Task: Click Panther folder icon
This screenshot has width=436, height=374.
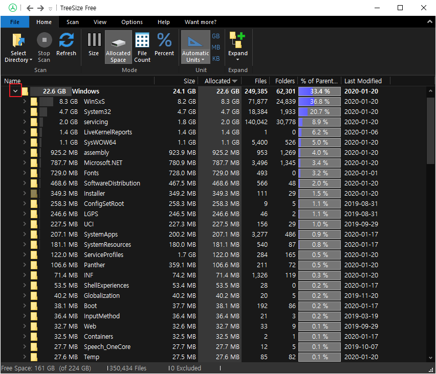Action: click(34, 265)
